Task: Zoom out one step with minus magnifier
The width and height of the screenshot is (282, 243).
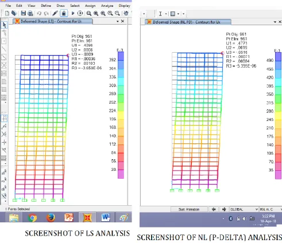Action: pyautogui.click(x=117, y=13)
